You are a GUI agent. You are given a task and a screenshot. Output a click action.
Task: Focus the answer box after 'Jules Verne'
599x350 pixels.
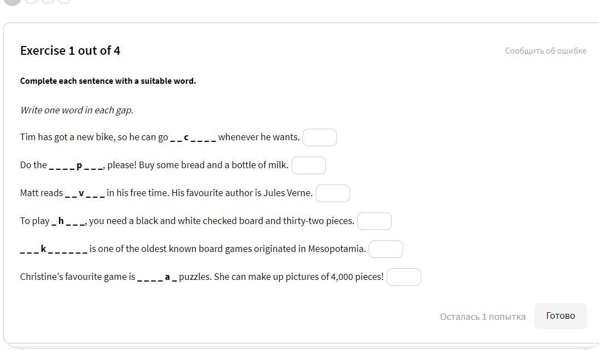tap(333, 193)
